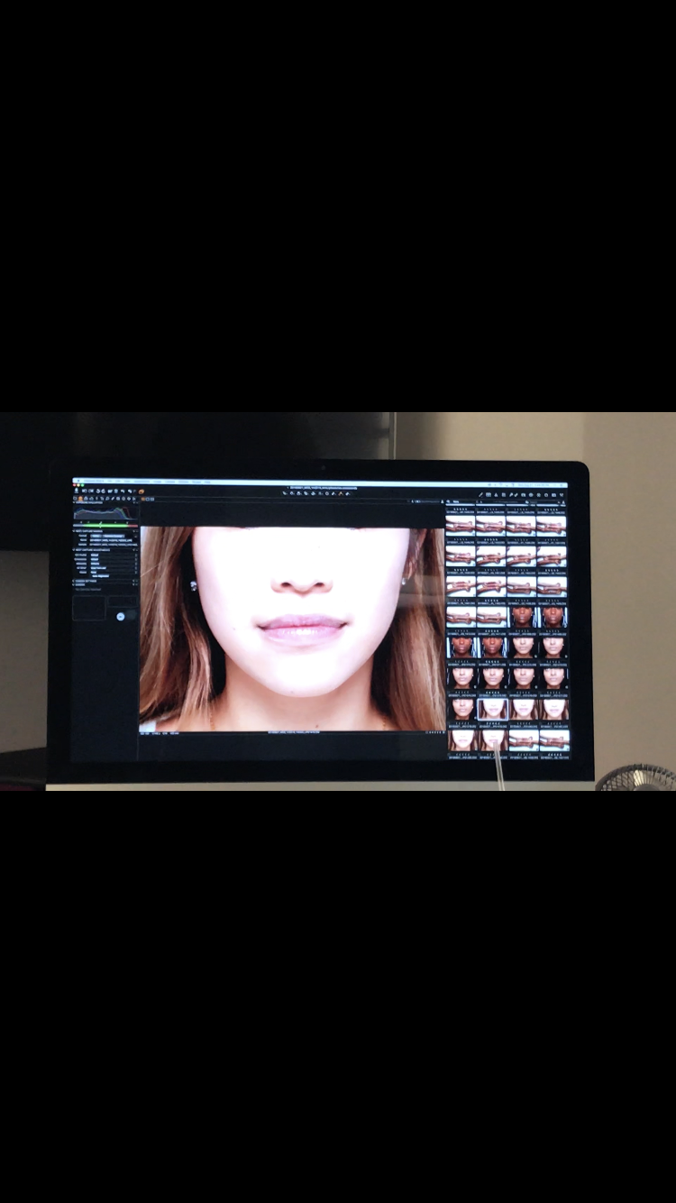
Task: Select the orange Capture tool tab icon
Action: [80, 498]
